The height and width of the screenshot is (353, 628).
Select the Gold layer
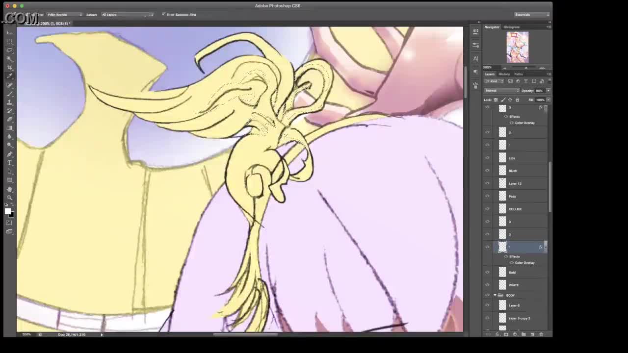520,273
